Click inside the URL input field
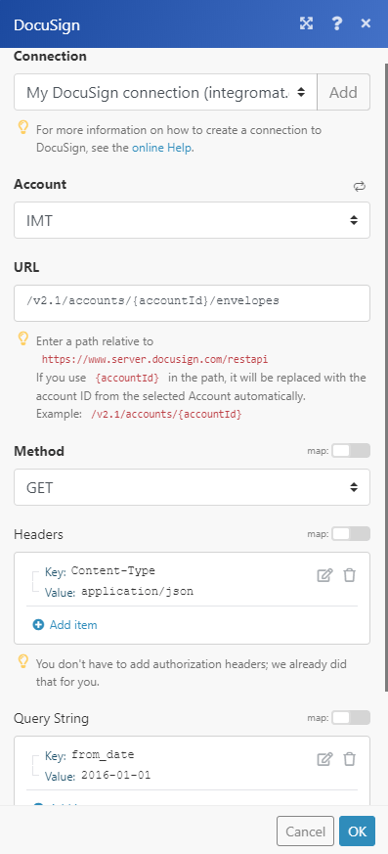The image size is (388, 854). tap(193, 303)
